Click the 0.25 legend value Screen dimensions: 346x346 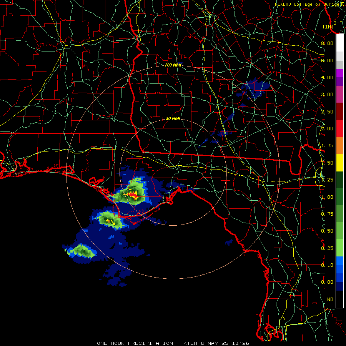pyautogui.click(x=327, y=248)
